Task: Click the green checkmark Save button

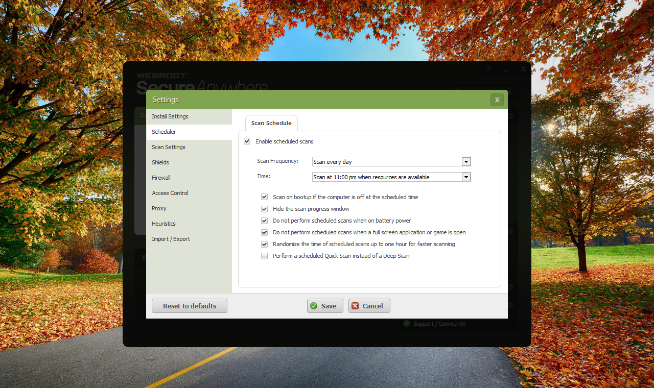Action: click(x=325, y=306)
